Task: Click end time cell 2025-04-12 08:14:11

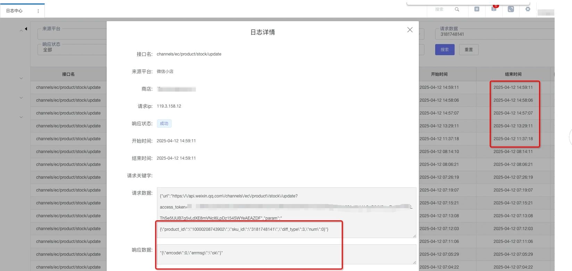Action: coord(513,152)
